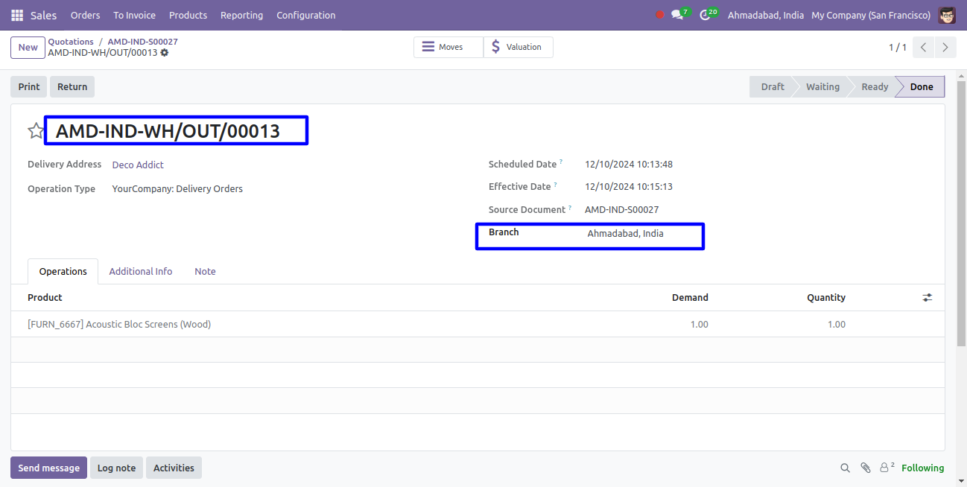This screenshot has width=967, height=487.
Task: Click the red recording indicator dot
Action: (x=659, y=15)
